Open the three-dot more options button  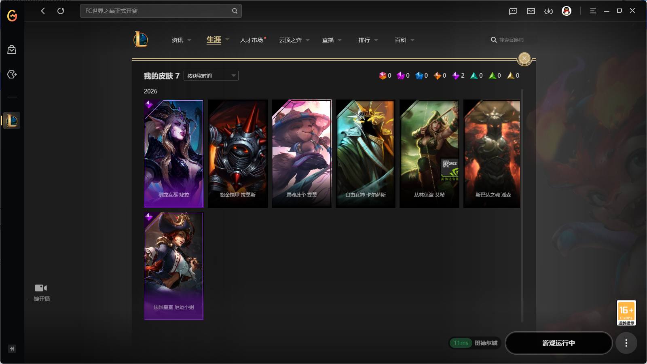tap(626, 343)
